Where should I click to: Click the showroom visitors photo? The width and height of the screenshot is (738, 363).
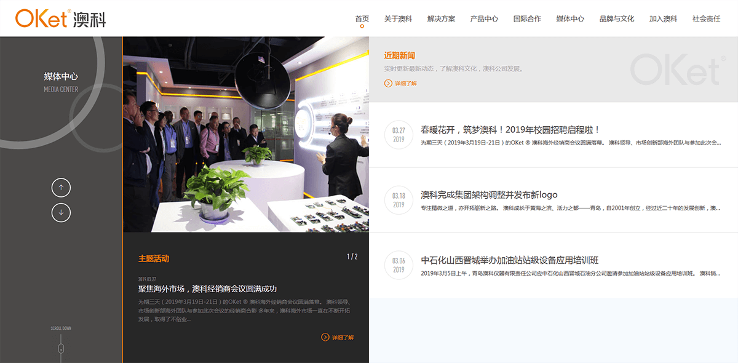[246, 135]
